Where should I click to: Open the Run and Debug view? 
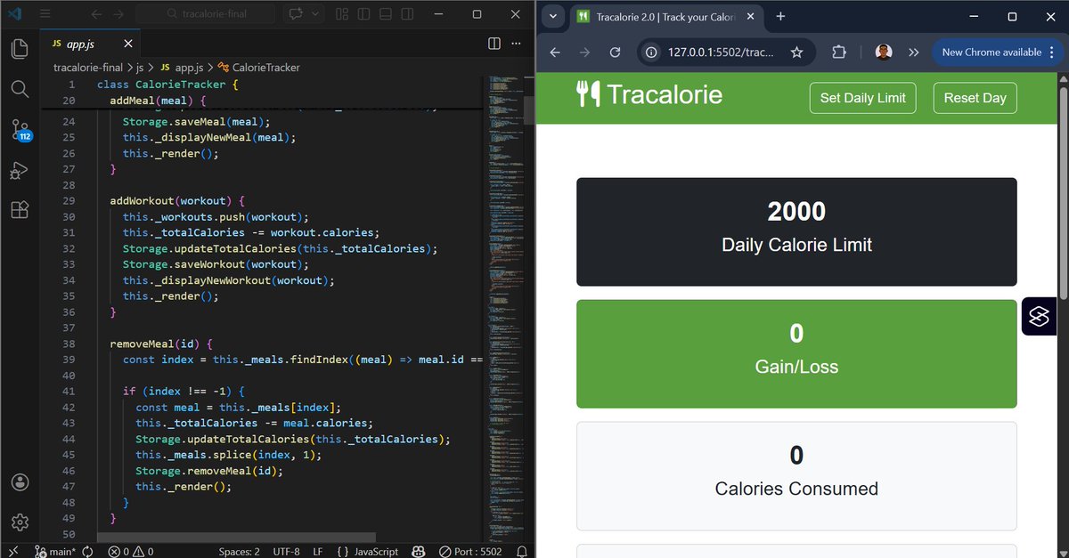click(x=20, y=170)
